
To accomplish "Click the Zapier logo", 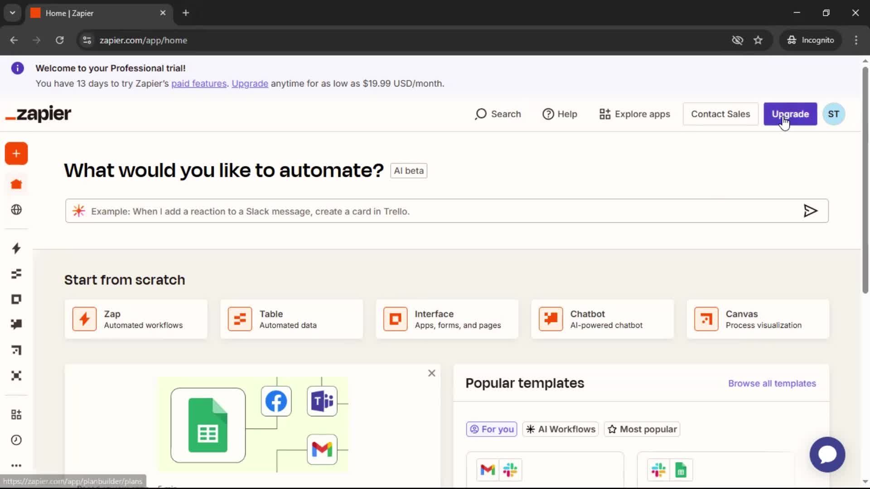I will 38,114.
